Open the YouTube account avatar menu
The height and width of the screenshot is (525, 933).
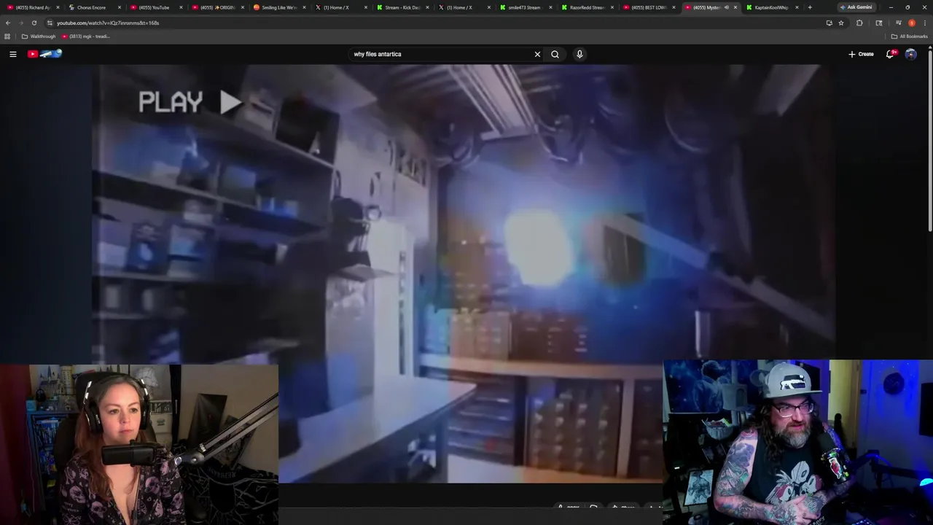910,54
